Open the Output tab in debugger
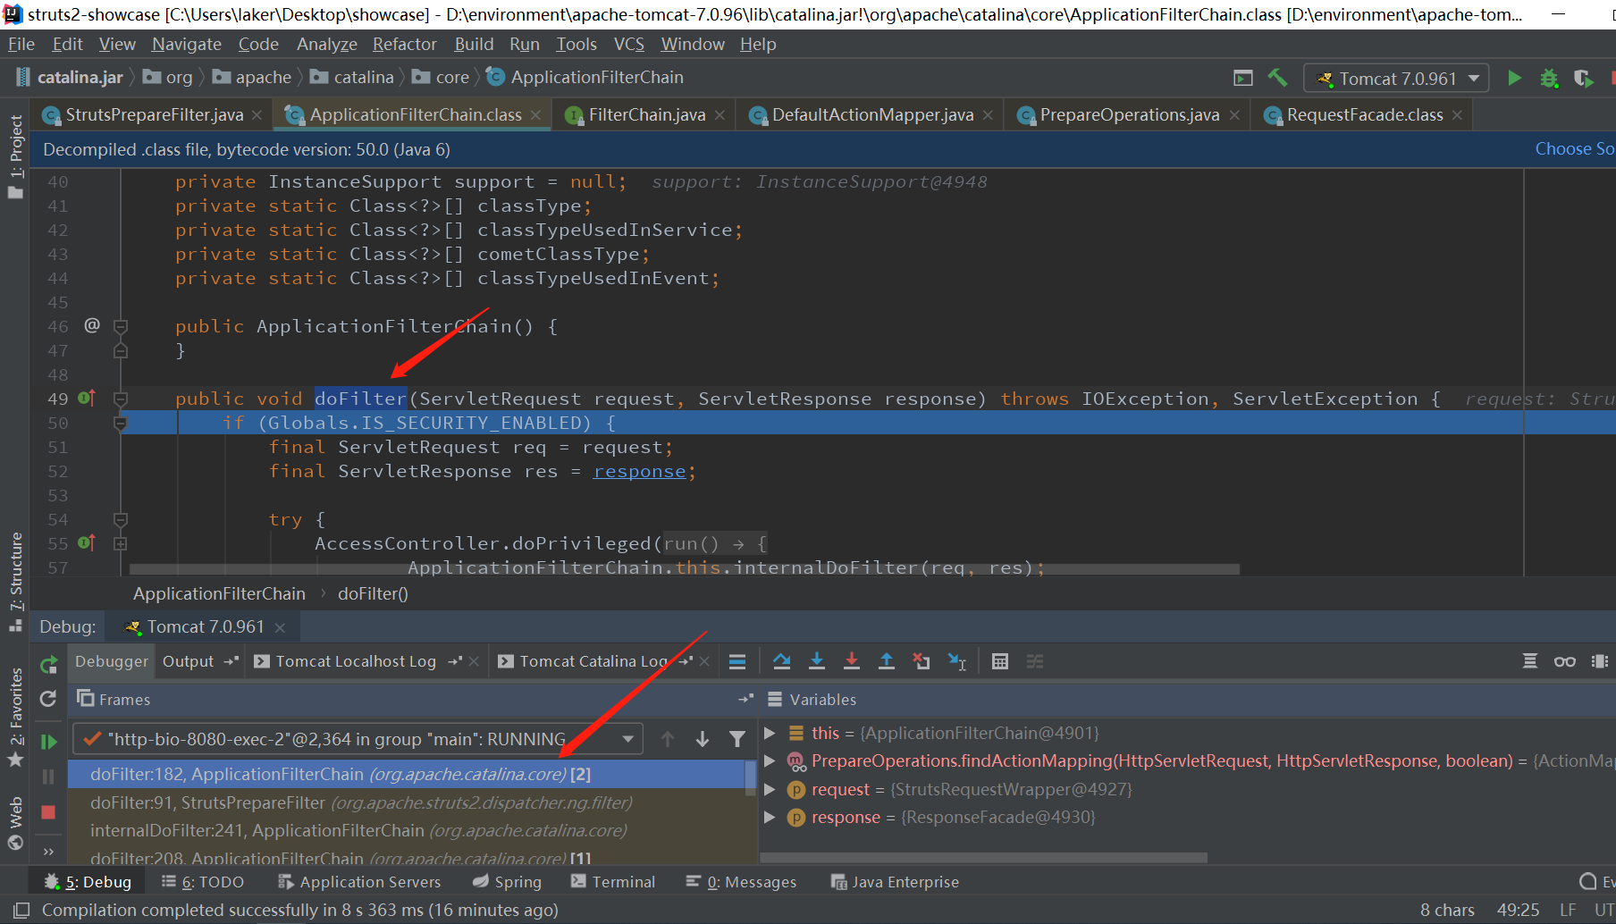 click(188, 661)
